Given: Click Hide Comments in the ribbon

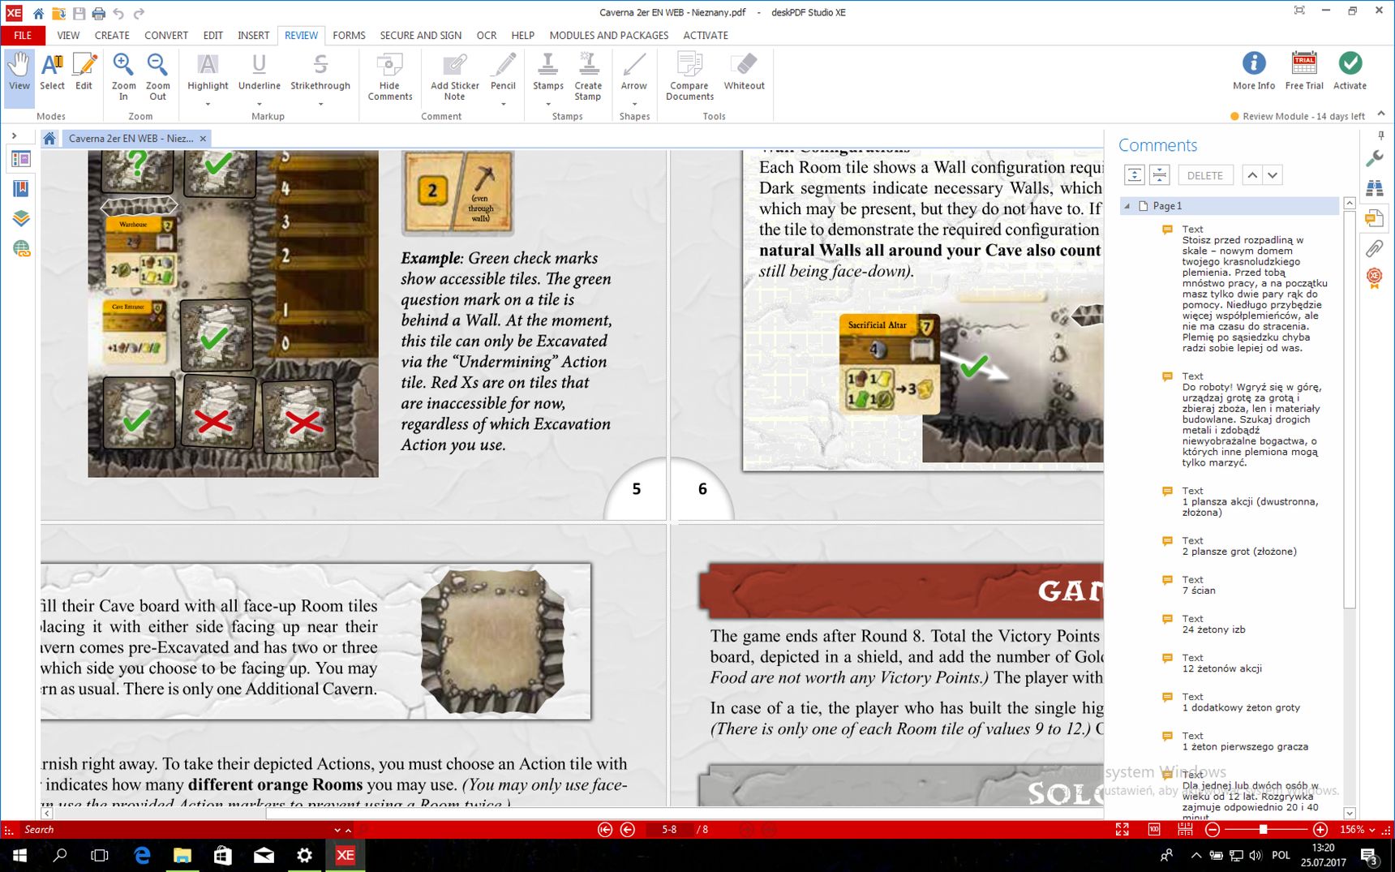Looking at the screenshot, I should click(x=390, y=76).
